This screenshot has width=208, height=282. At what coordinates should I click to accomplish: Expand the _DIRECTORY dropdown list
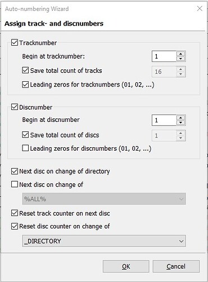click(x=104, y=241)
